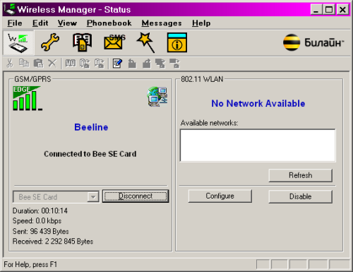The height and width of the screenshot is (272, 353).
Task: Open the Phonebook menu
Action: tap(109, 23)
